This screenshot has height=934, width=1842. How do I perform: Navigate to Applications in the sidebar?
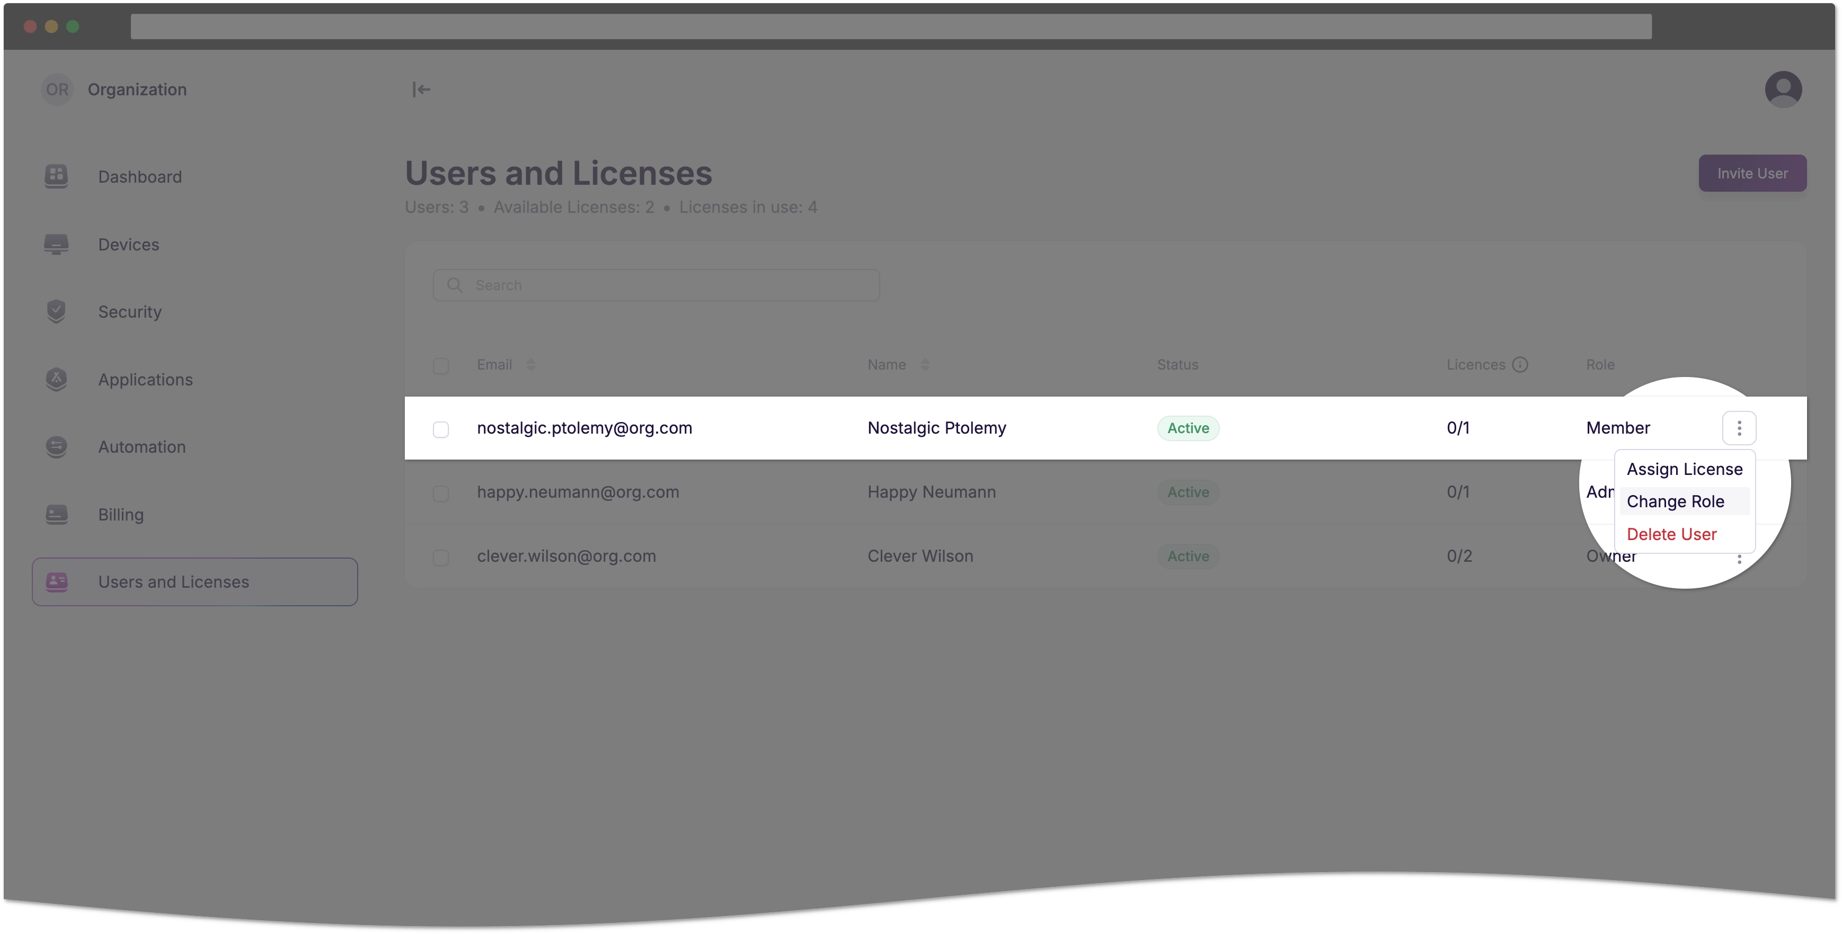click(x=145, y=380)
